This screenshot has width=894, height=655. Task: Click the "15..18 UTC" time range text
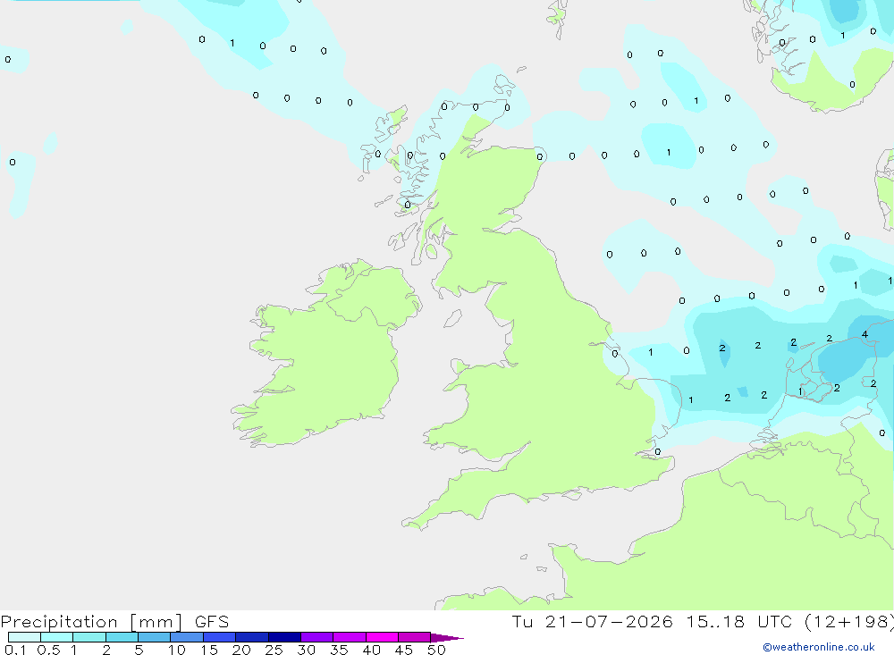point(740,621)
